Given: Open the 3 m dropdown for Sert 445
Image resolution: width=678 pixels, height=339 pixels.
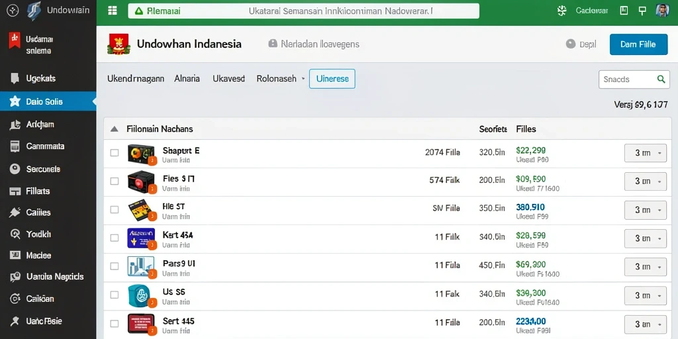Looking at the screenshot, I should click(x=646, y=324).
